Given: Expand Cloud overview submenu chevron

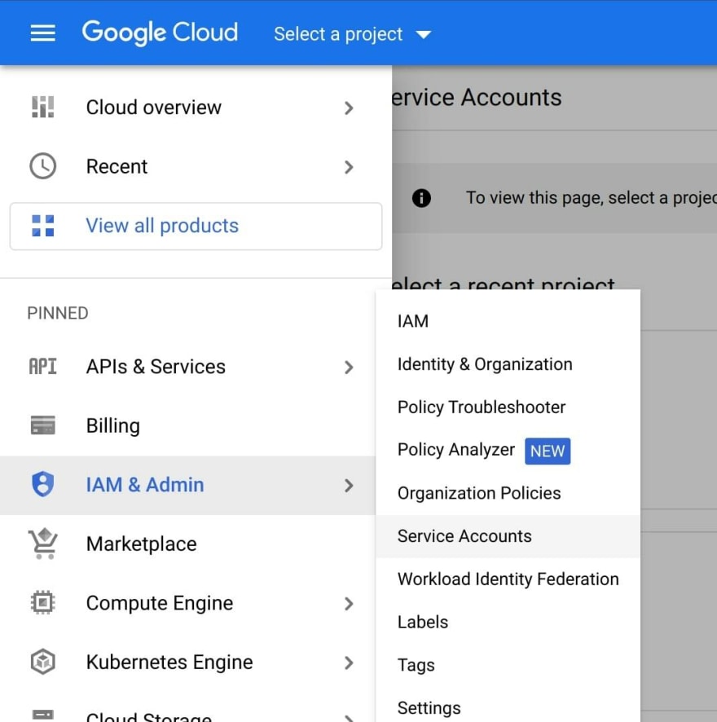Looking at the screenshot, I should (349, 108).
